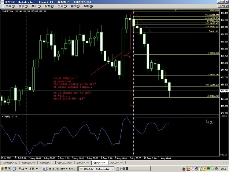Image resolution: width=229 pixels, height=172 pixels.
Task: Open the 帮助 (Help) menu
Action: click(88, 6)
